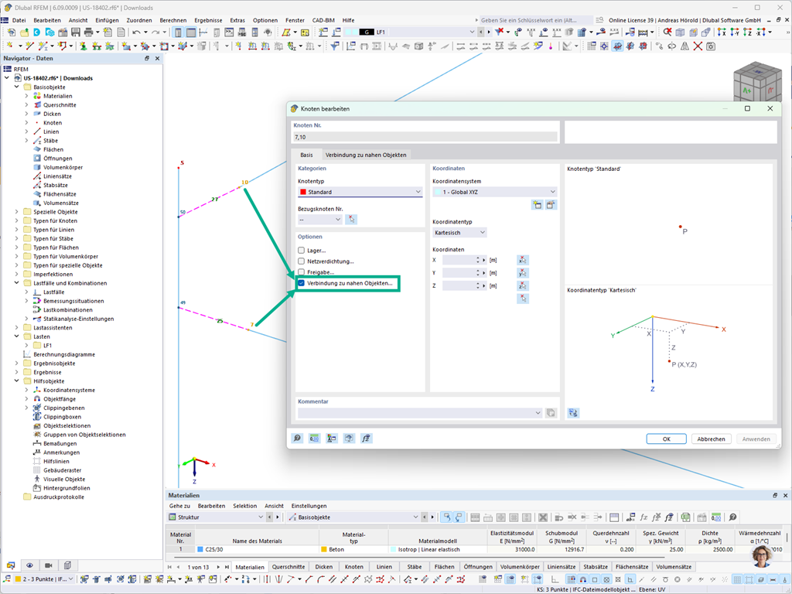Viewport: 792px width, 594px height.
Task: Select view in Z direction icon
Action: [x=747, y=32]
